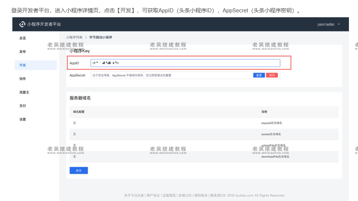Click the AppID label

(x=74, y=63)
